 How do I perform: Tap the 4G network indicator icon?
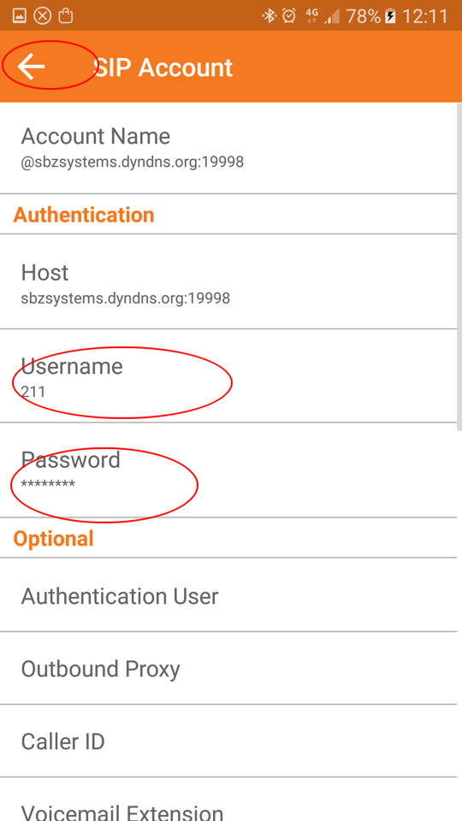coord(312,16)
